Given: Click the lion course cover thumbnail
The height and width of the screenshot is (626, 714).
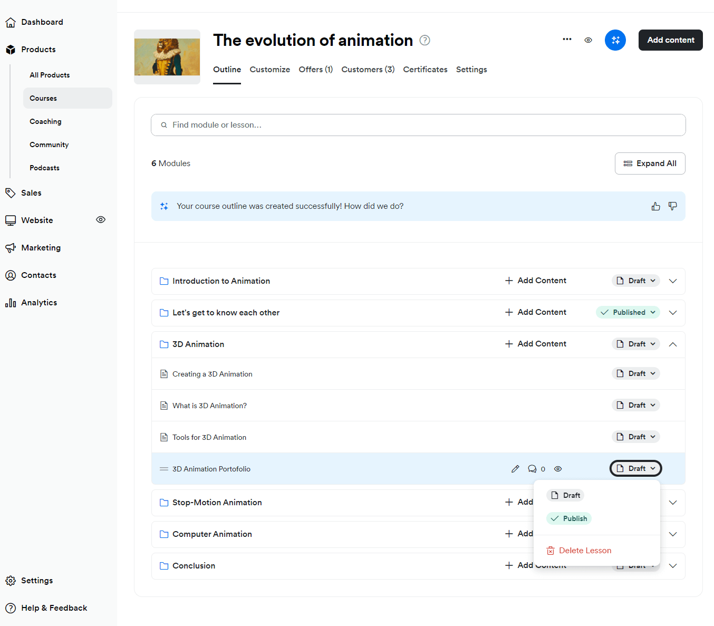Looking at the screenshot, I should tap(167, 57).
